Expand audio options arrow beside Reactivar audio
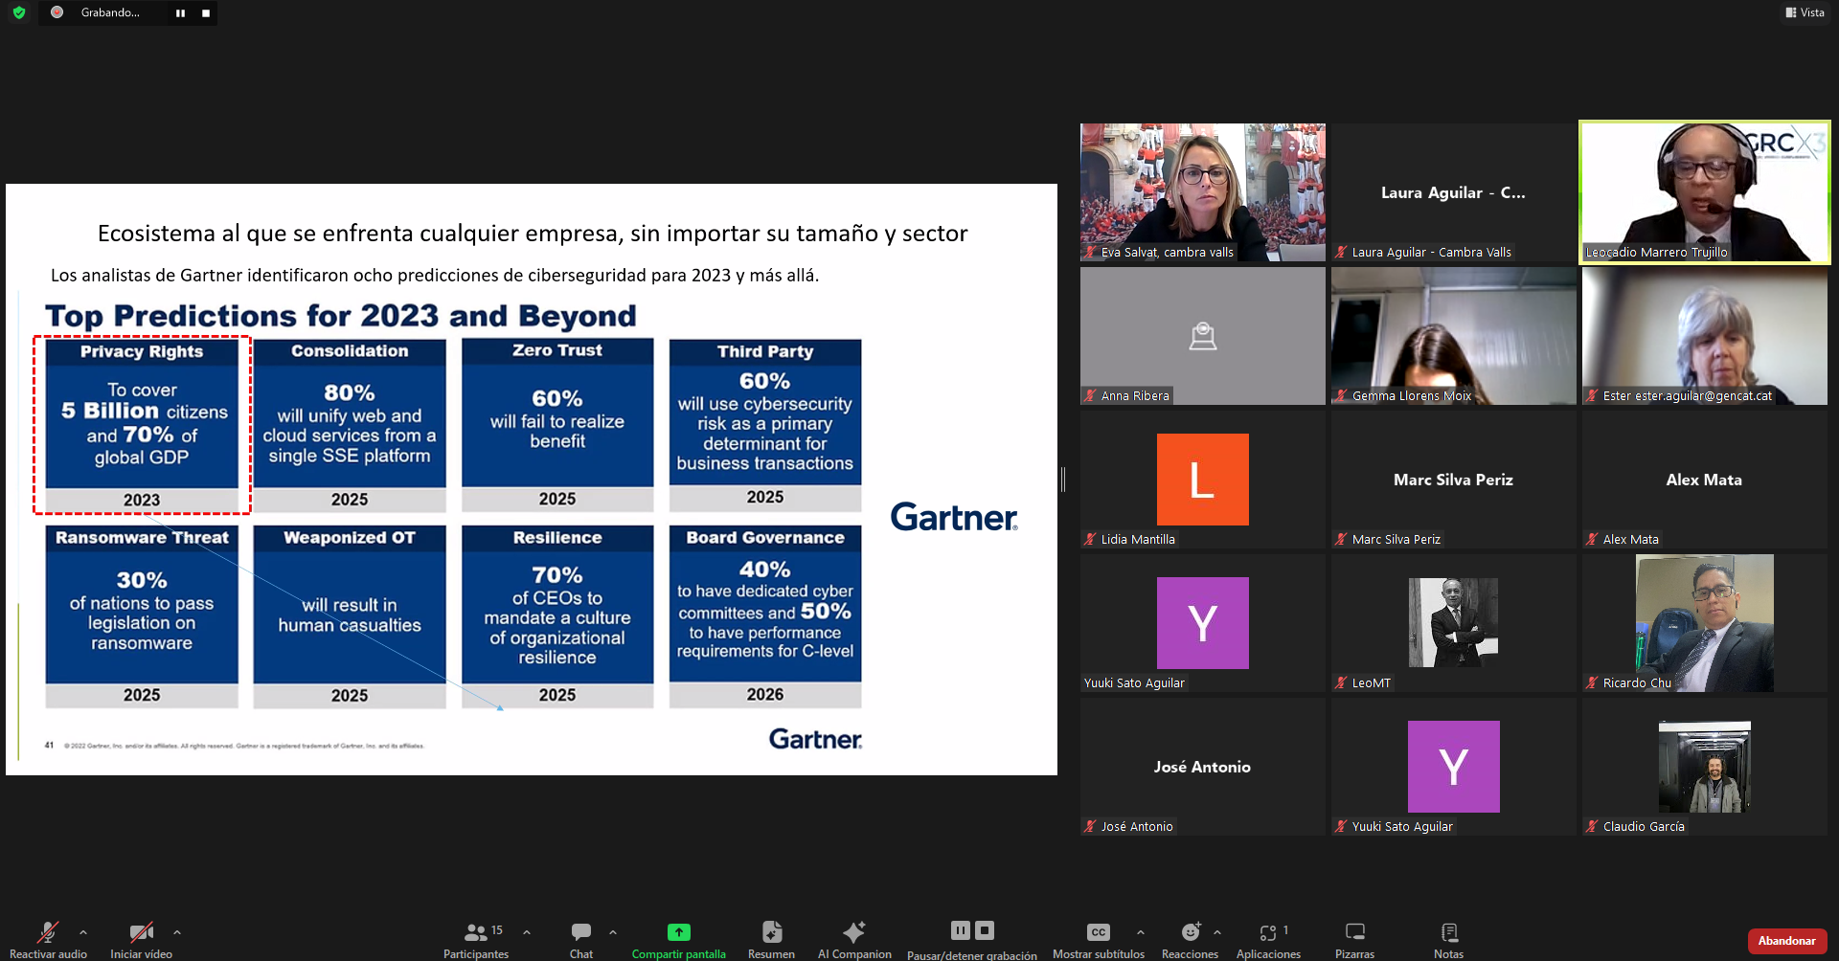1839x961 pixels. coord(83,931)
